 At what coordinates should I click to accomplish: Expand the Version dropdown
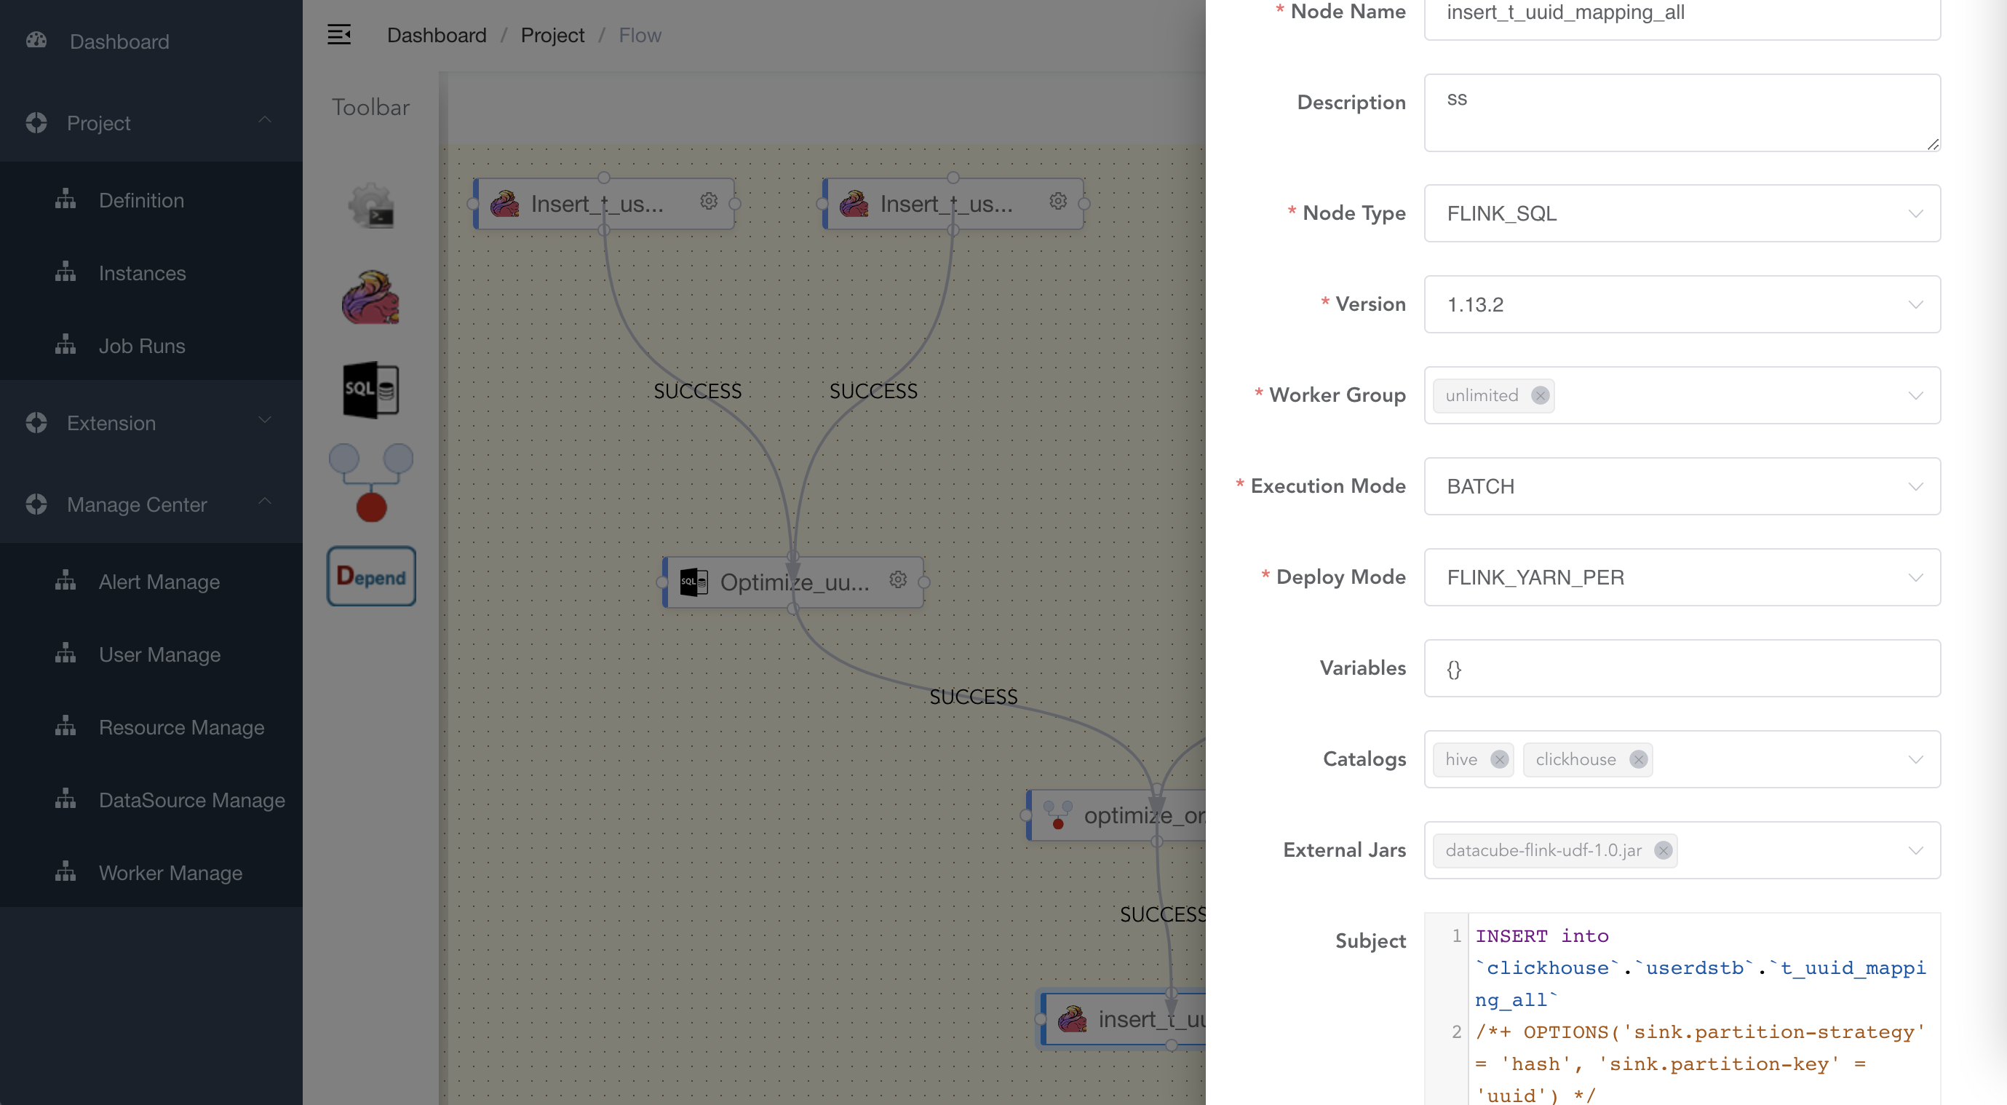[x=1682, y=304]
